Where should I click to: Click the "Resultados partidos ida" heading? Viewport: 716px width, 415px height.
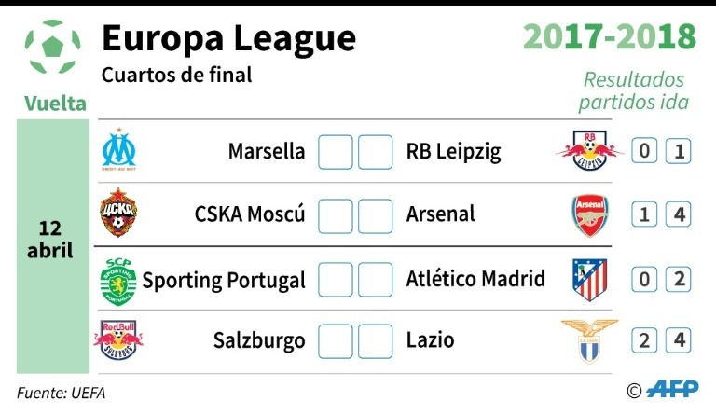(x=634, y=91)
